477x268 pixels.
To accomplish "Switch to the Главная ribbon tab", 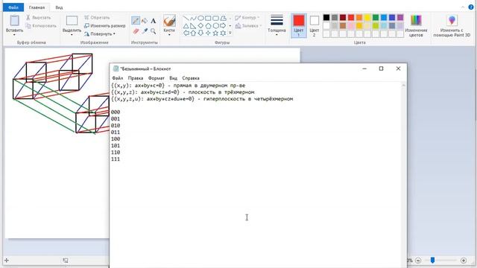I will pyautogui.click(x=37, y=7).
